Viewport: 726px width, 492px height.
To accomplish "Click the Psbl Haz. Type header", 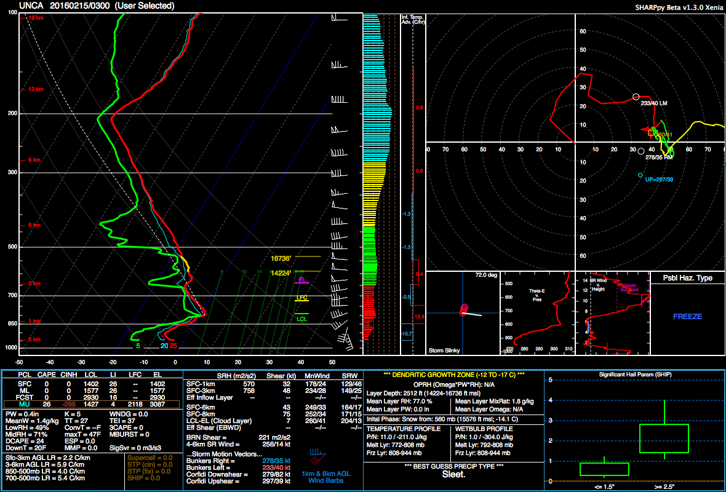I will click(687, 278).
